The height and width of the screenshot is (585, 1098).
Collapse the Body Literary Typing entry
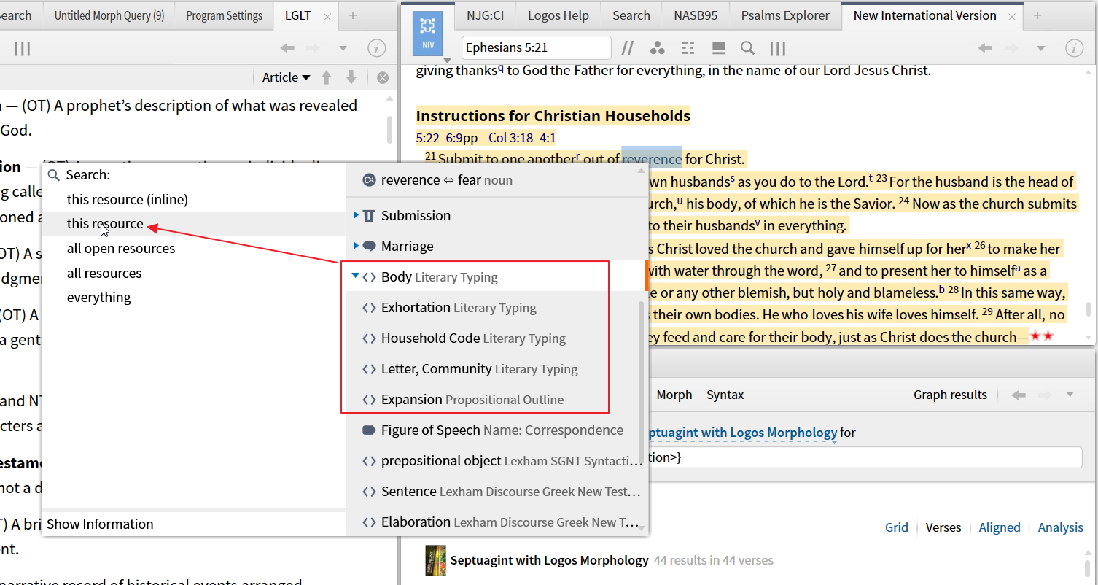pos(356,276)
